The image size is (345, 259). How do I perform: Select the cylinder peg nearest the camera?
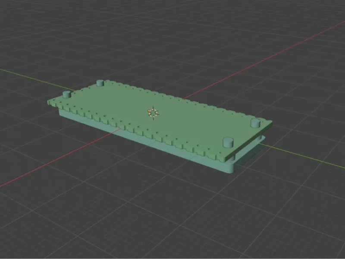(228, 143)
